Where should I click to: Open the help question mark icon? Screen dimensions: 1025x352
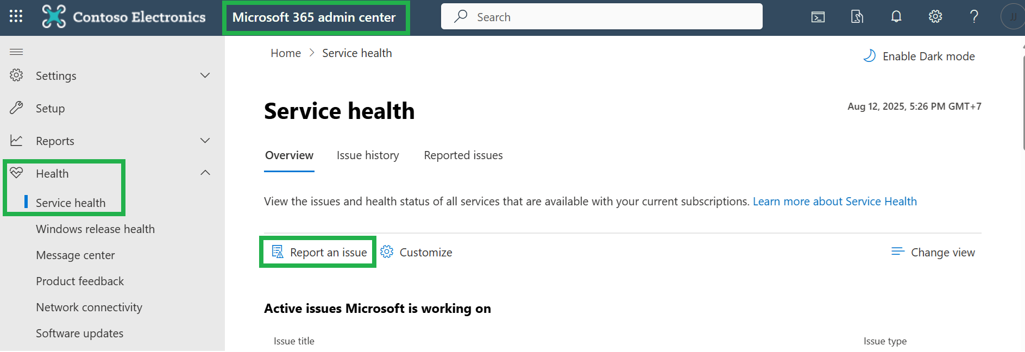pos(974,17)
